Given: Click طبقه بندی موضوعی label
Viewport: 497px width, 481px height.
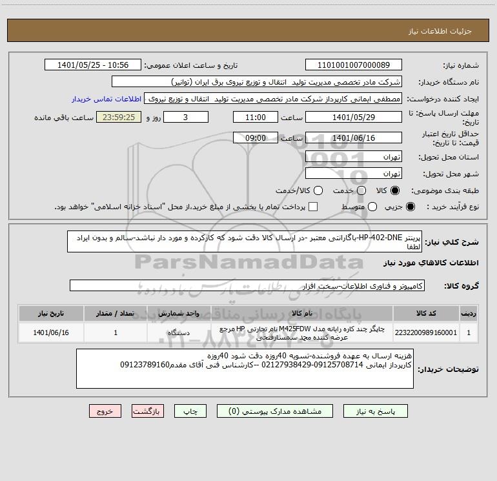Looking at the screenshot, I should pyautogui.click(x=445, y=190).
